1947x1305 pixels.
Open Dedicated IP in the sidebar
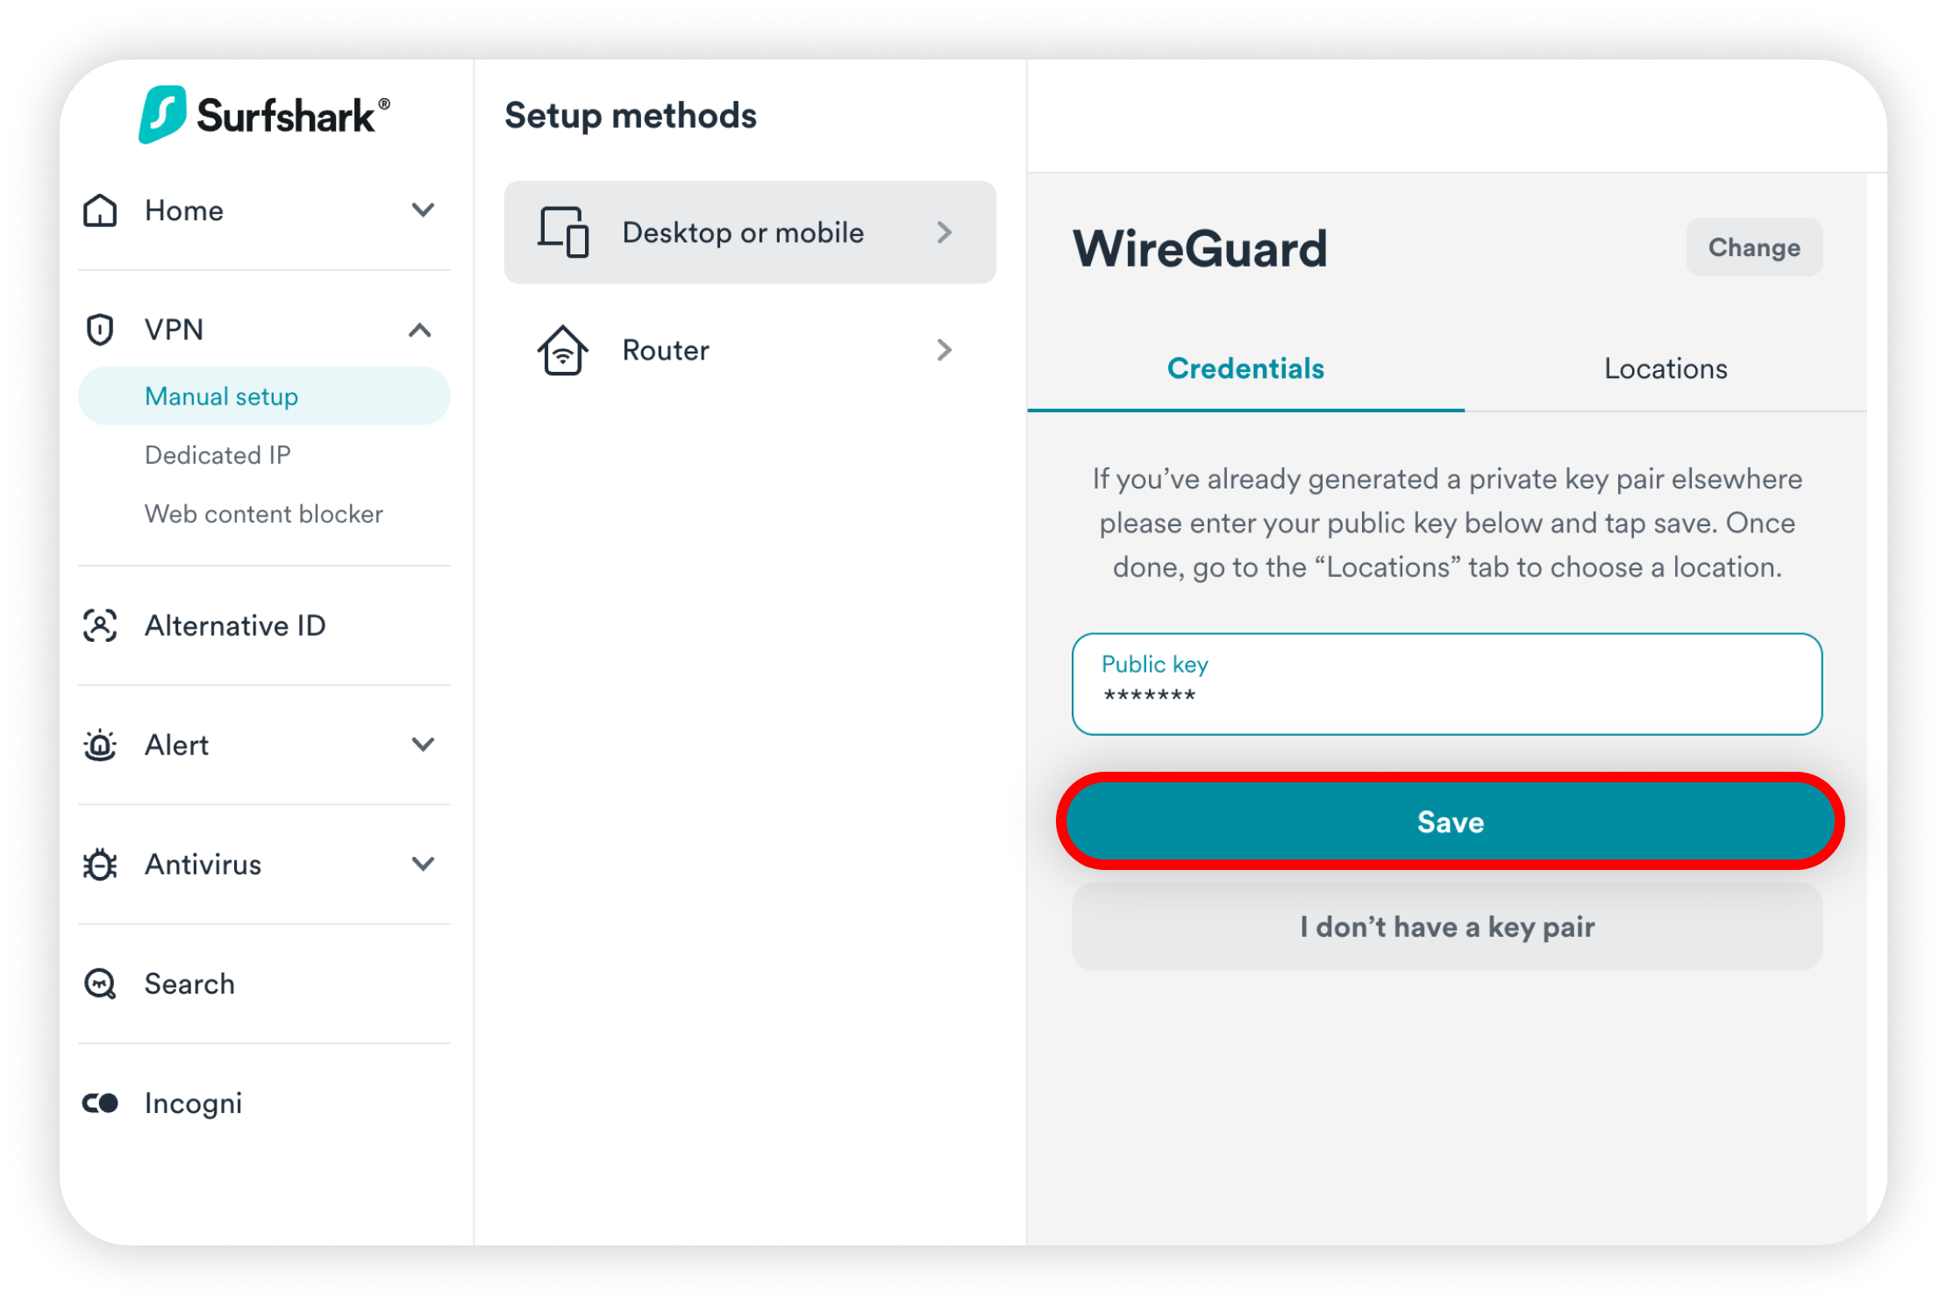pyautogui.click(x=218, y=455)
